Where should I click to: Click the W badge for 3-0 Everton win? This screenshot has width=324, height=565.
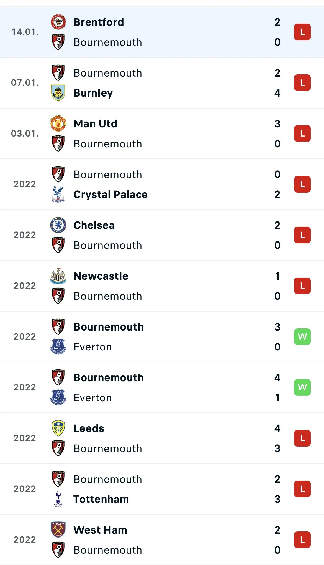[302, 337]
